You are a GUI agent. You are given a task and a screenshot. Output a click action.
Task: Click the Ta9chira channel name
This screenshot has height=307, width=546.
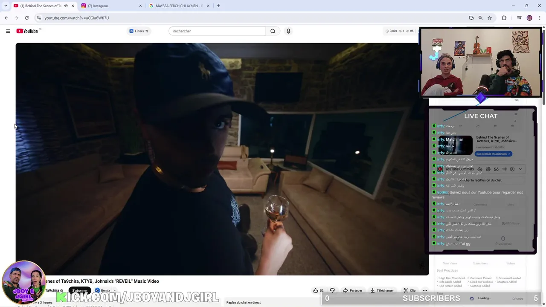pyautogui.click(x=52, y=290)
